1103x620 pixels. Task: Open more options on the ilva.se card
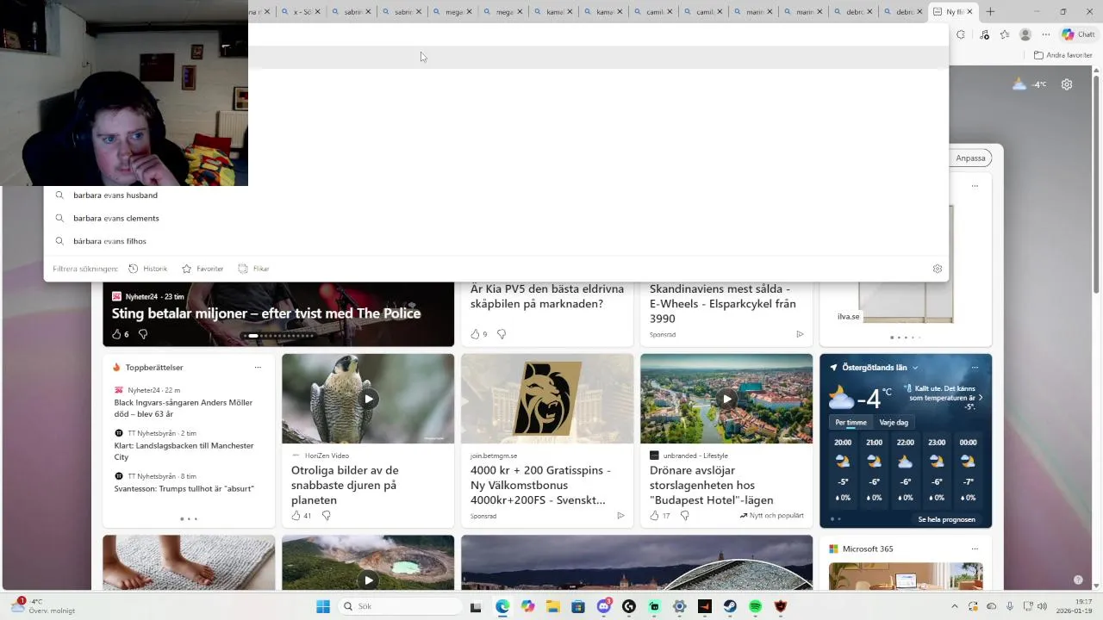pyautogui.click(x=975, y=186)
